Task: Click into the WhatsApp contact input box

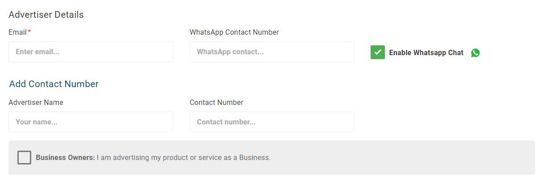Action: tap(272, 52)
